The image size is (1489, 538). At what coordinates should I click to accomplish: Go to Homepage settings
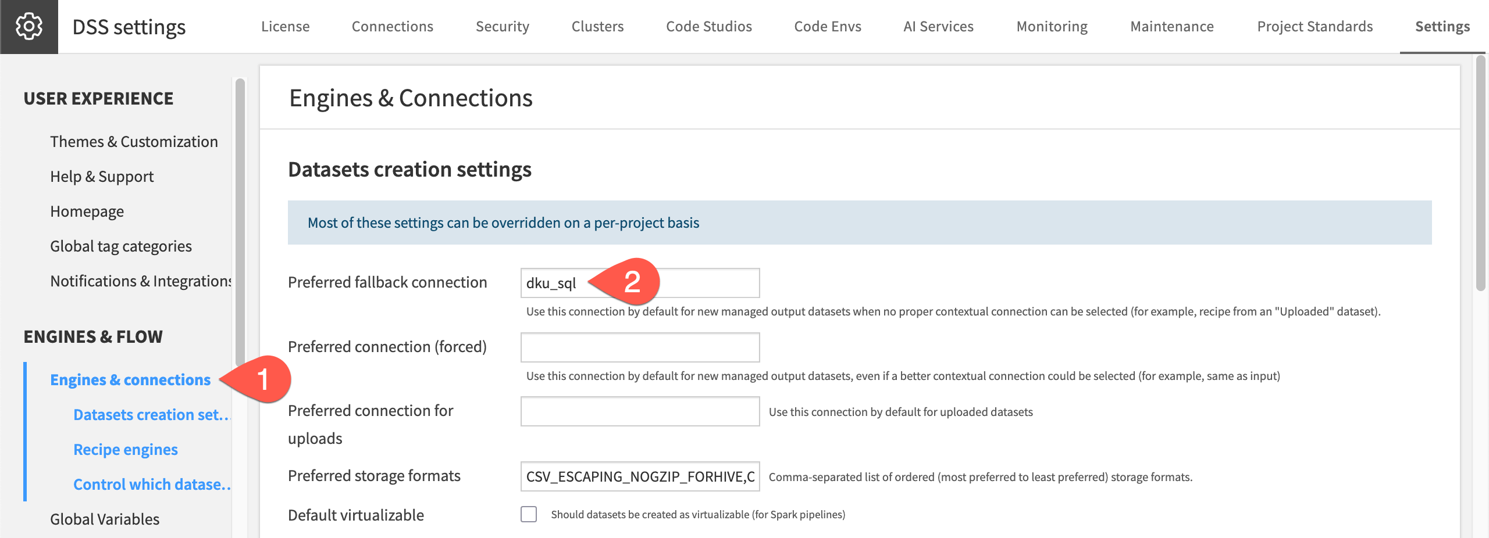[x=87, y=211]
